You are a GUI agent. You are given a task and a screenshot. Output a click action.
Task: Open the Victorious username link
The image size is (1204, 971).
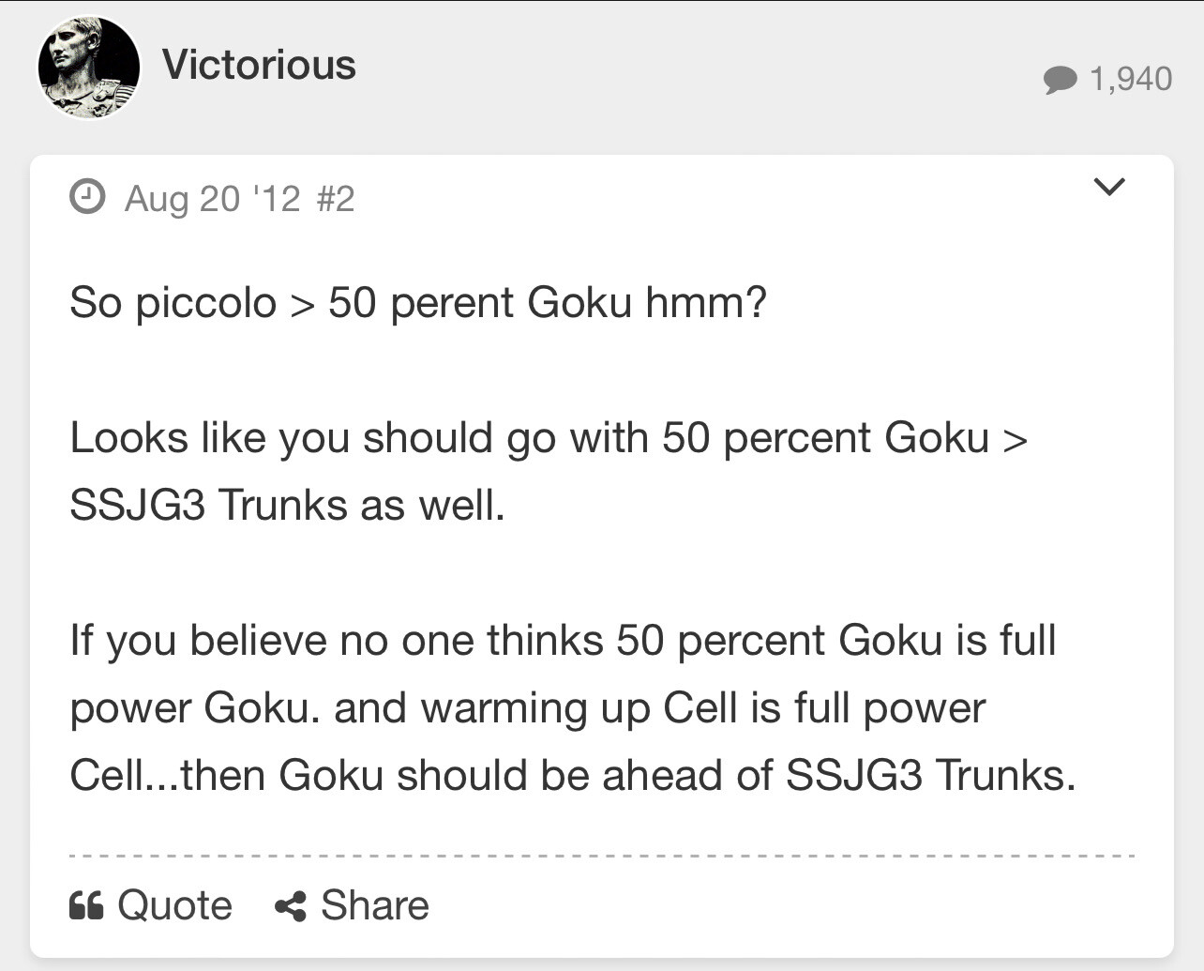[x=260, y=66]
